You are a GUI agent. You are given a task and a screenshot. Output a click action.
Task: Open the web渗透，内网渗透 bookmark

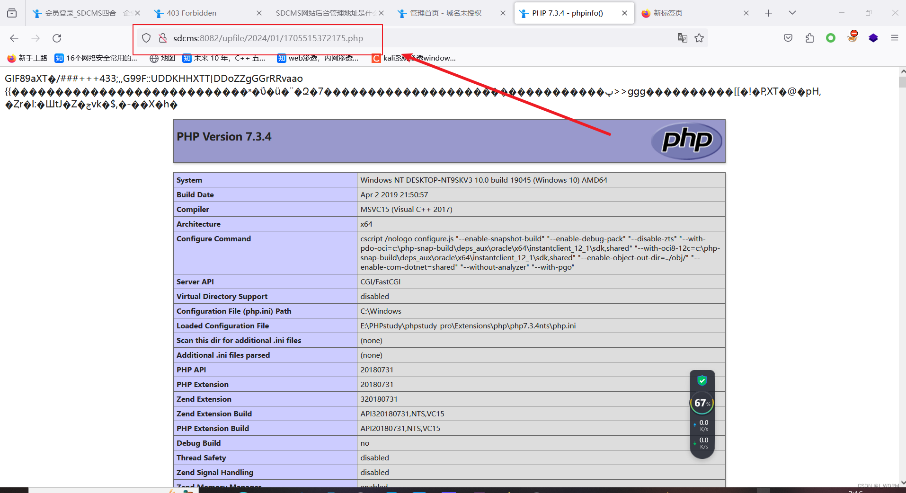[x=318, y=58]
